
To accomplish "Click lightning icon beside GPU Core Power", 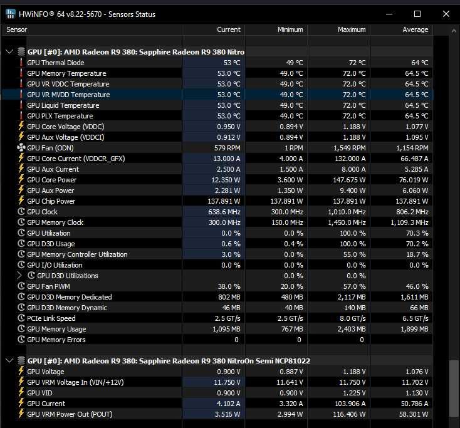I will coord(21,179).
